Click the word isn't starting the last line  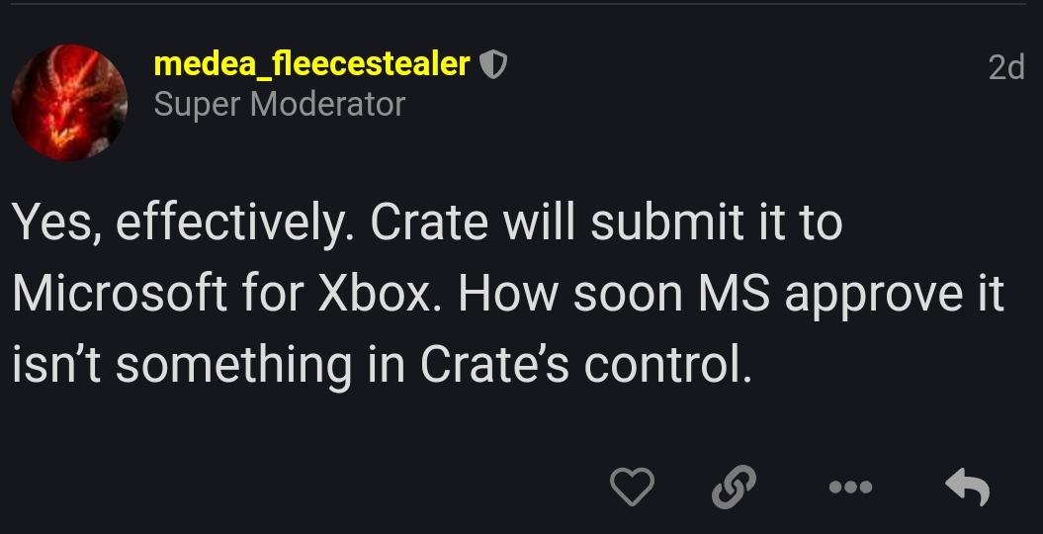pos(56,364)
